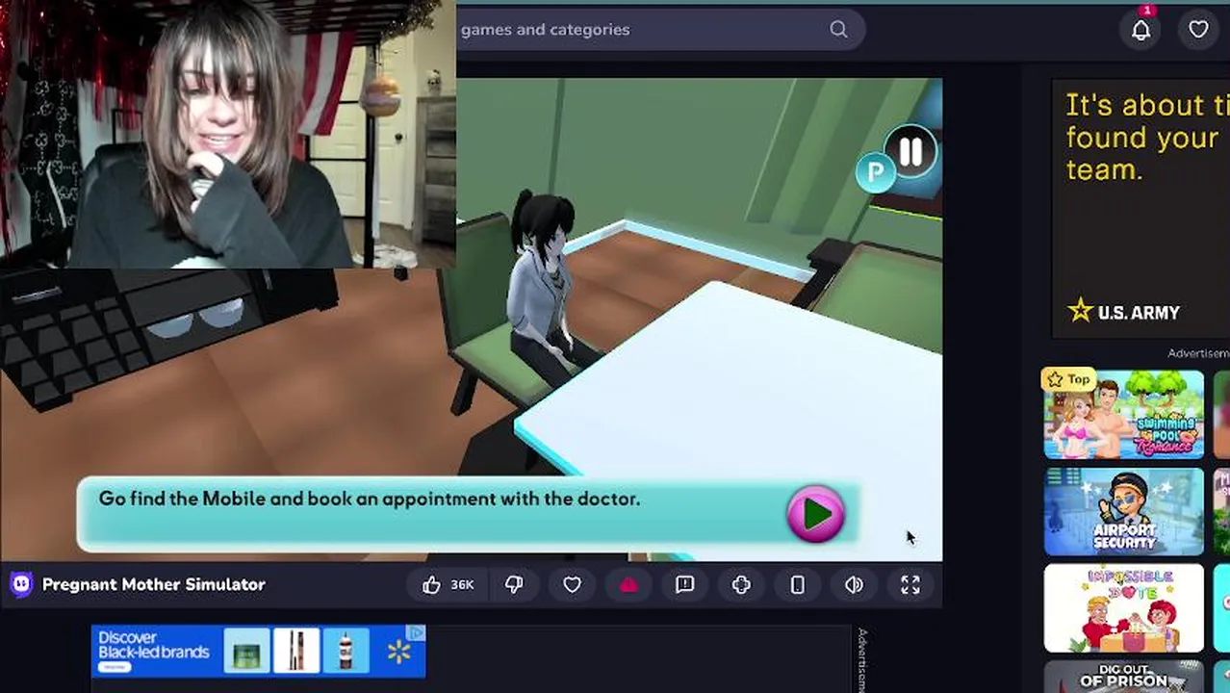Enter fullscreen mode for the game
Image resolution: width=1230 pixels, height=693 pixels.
pyautogui.click(x=910, y=584)
